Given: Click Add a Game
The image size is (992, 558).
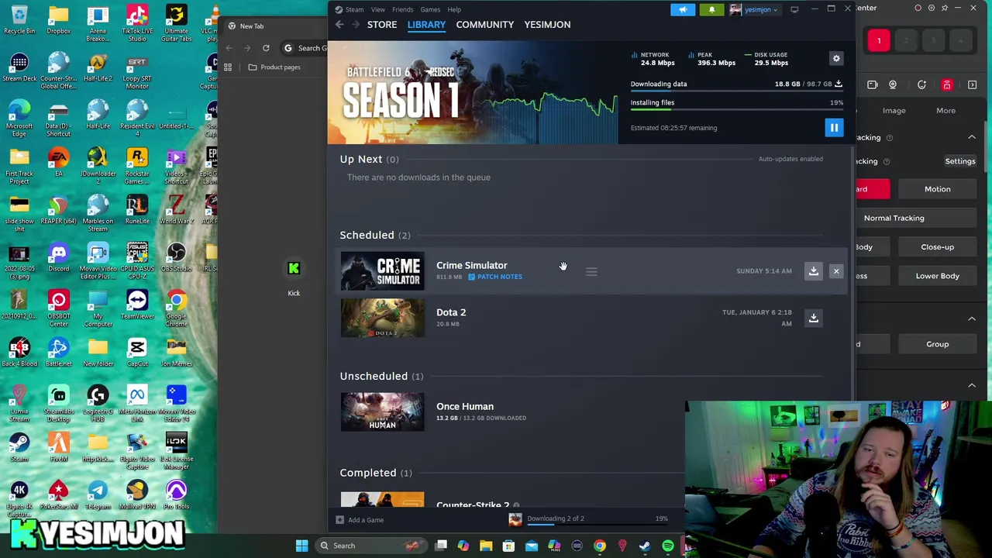Looking at the screenshot, I should [360, 520].
